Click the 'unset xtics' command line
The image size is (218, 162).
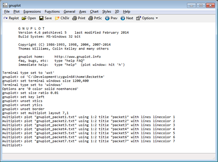click(x=22, y=101)
